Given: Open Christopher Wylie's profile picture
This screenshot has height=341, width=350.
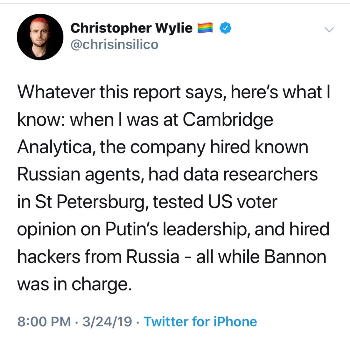Looking at the screenshot, I should tap(40, 37).
